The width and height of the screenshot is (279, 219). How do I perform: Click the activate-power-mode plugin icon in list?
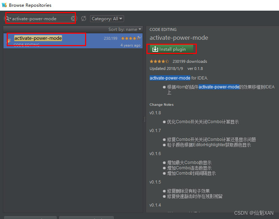(9, 41)
